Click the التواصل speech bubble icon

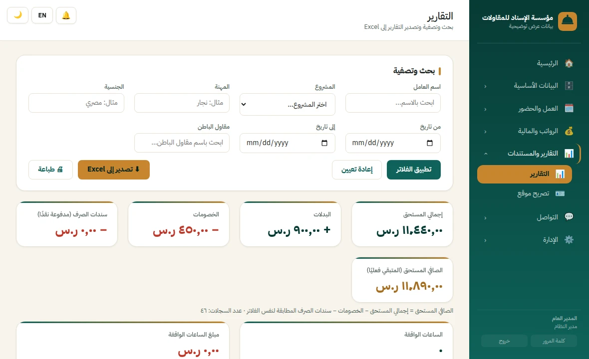[x=569, y=217]
